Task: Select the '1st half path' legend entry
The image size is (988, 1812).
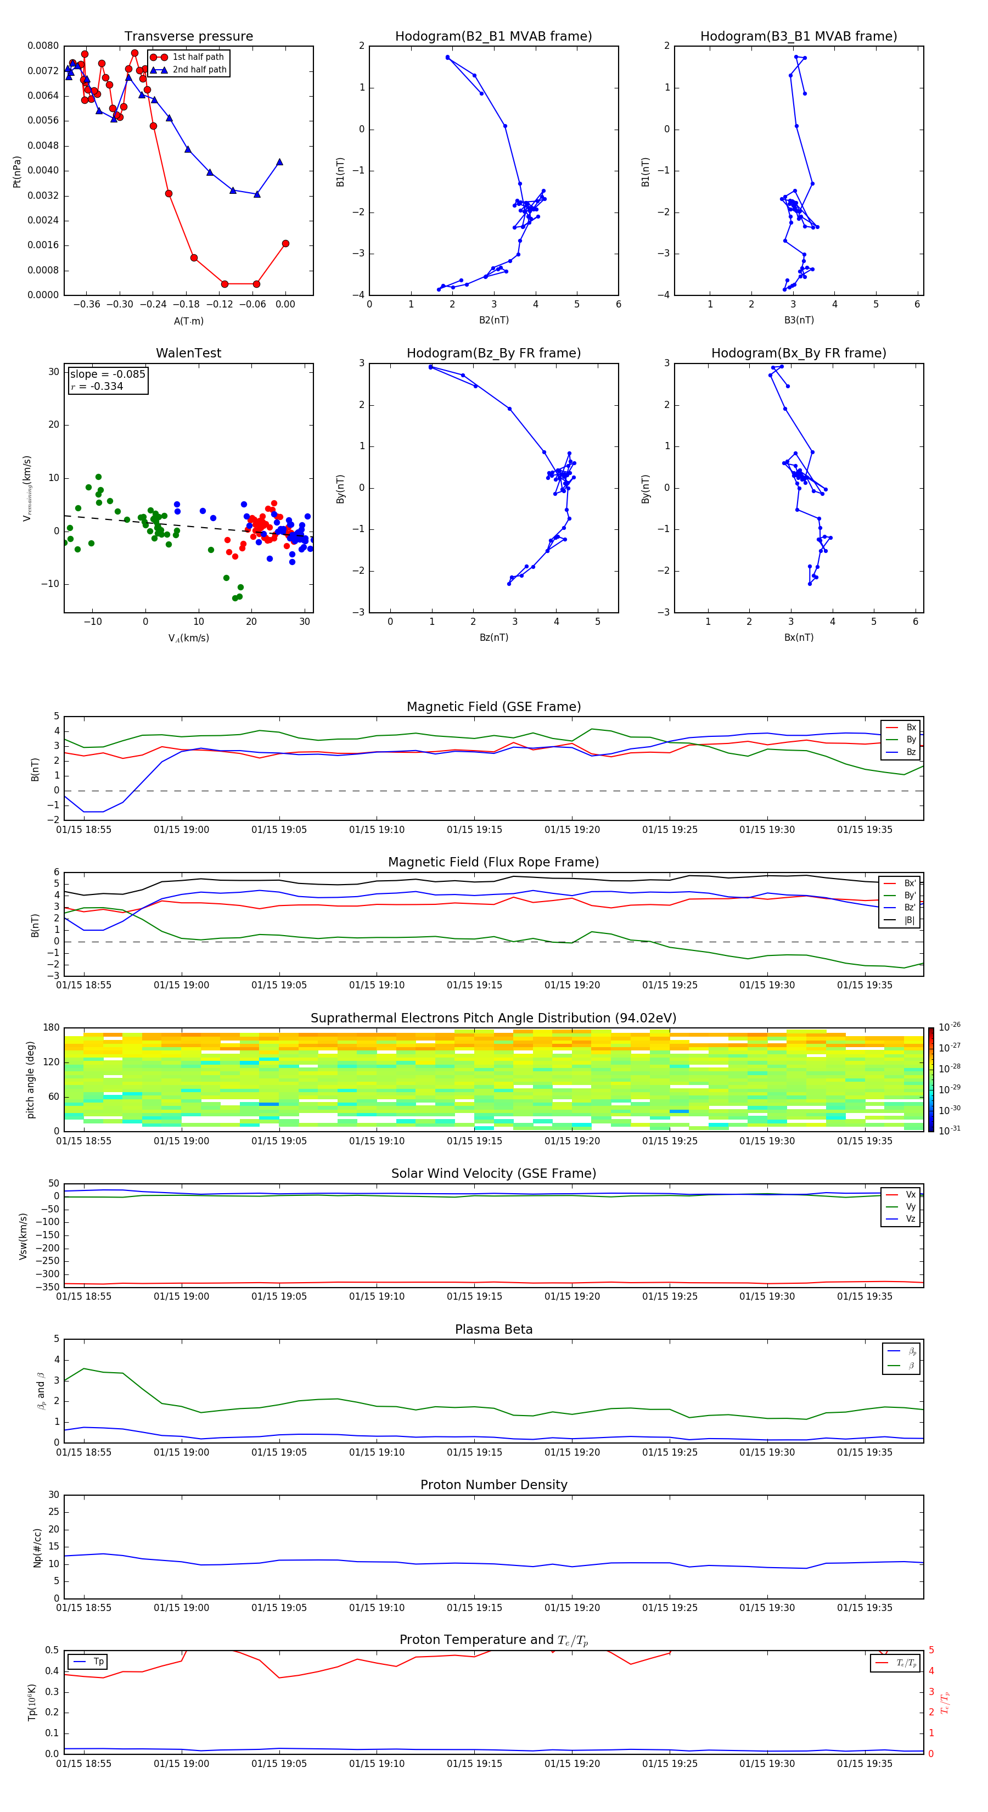Action: 188,57
